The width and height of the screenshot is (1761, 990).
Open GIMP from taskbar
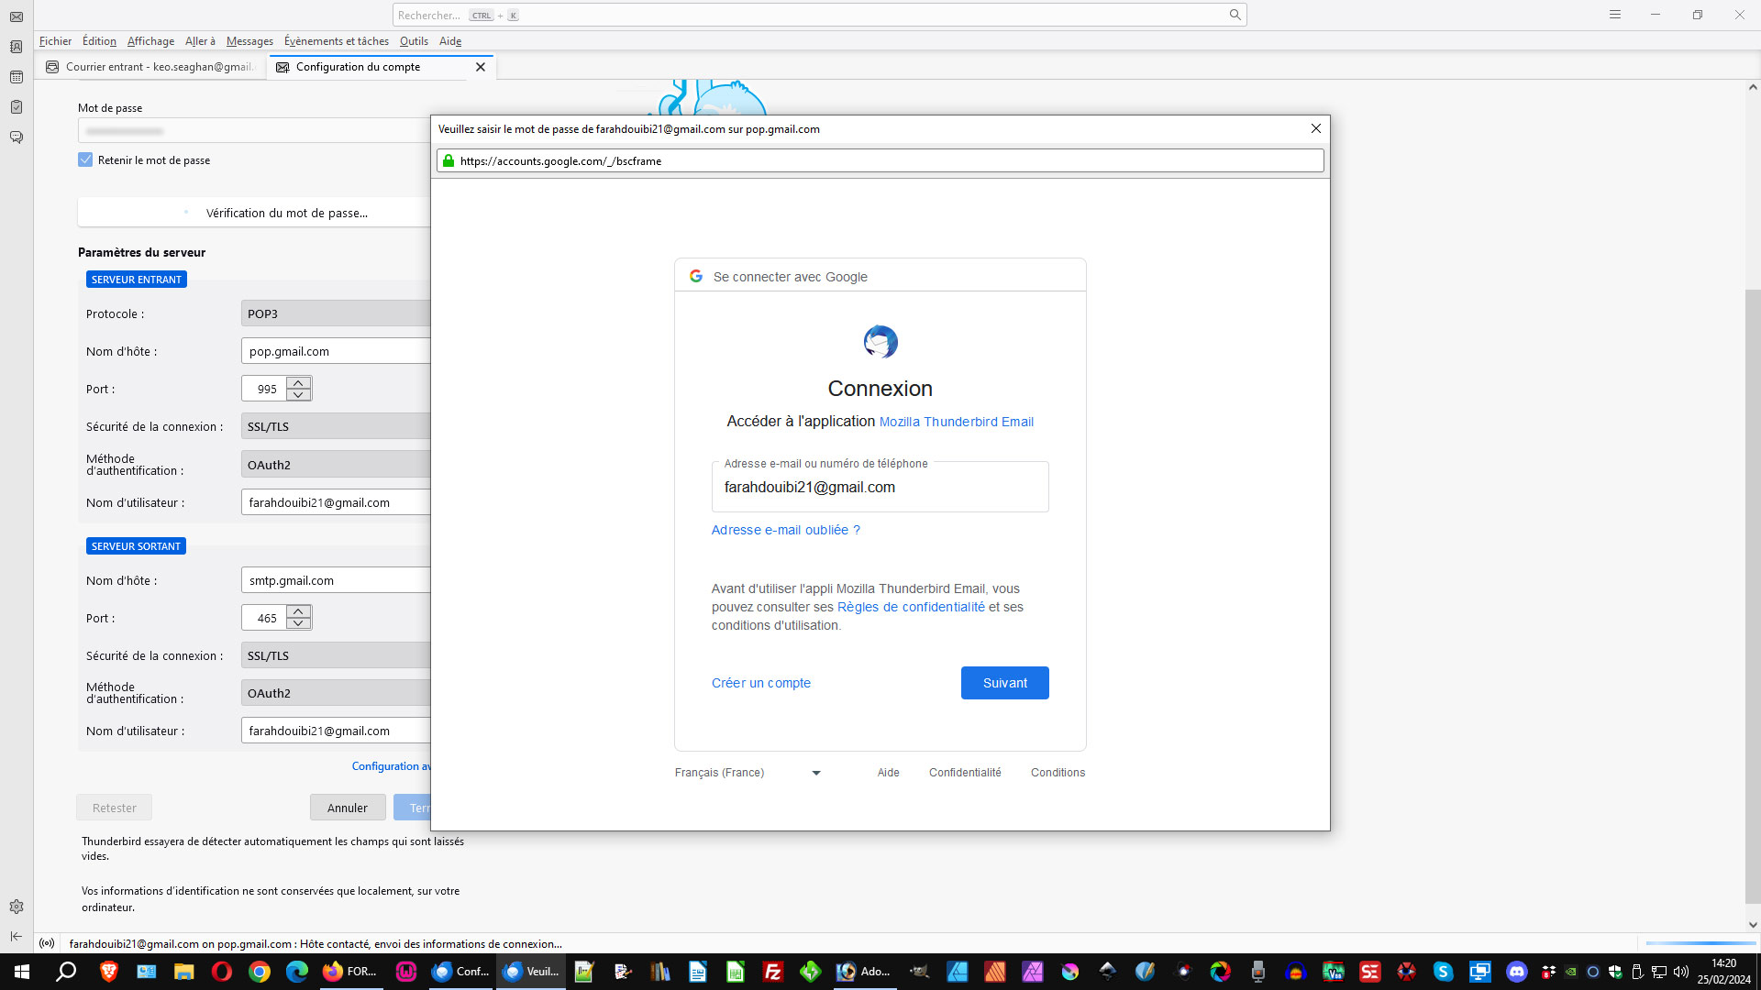(919, 972)
